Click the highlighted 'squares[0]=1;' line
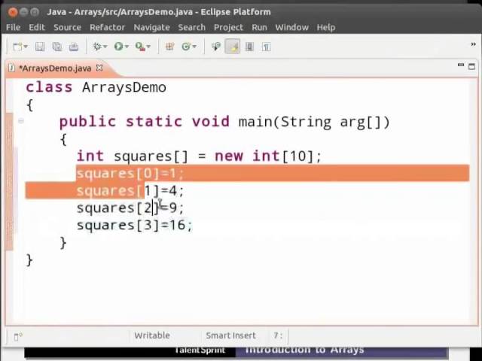Screen dimensions: 482x361 pyautogui.click(x=130, y=174)
